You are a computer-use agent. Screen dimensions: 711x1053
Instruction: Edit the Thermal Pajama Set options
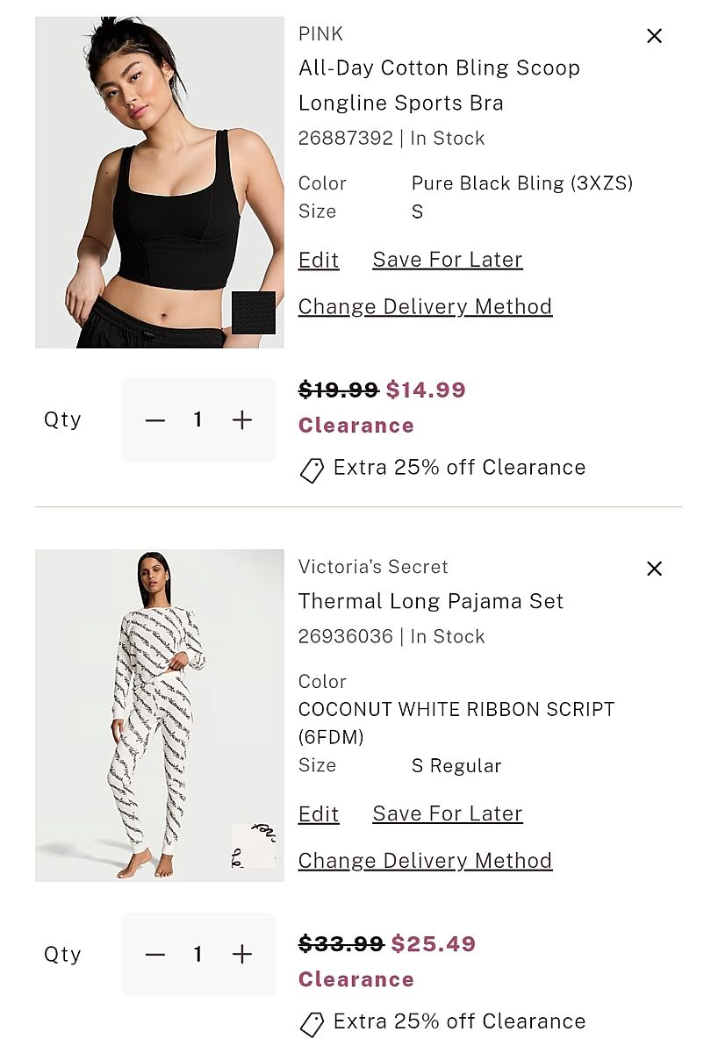[319, 813]
